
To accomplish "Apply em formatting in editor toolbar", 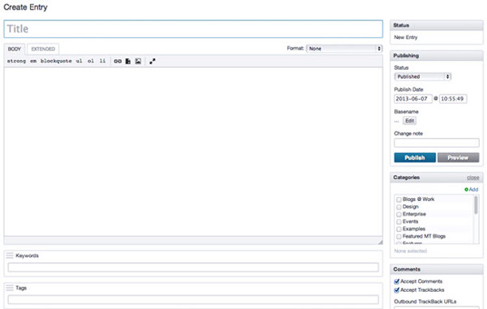I will [x=33, y=61].
